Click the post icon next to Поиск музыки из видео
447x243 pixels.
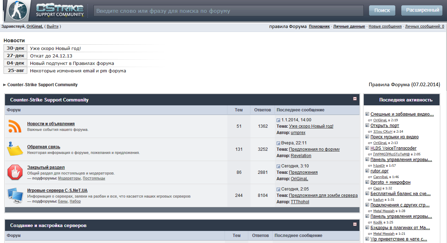click(x=367, y=137)
